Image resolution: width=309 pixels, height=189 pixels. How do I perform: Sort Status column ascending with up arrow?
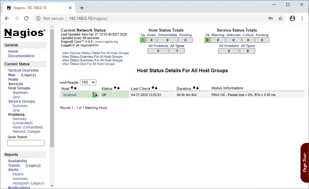pos(115,88)
